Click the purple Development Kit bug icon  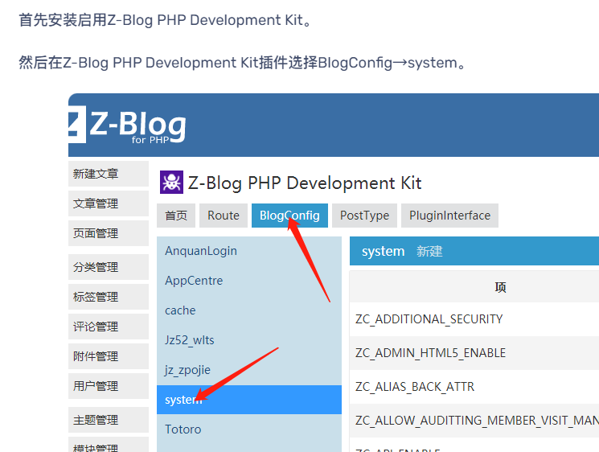pos(171,183)
